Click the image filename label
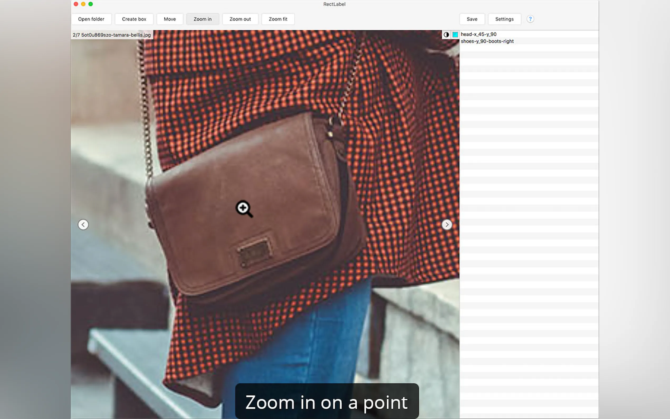 tap(112, 35)
